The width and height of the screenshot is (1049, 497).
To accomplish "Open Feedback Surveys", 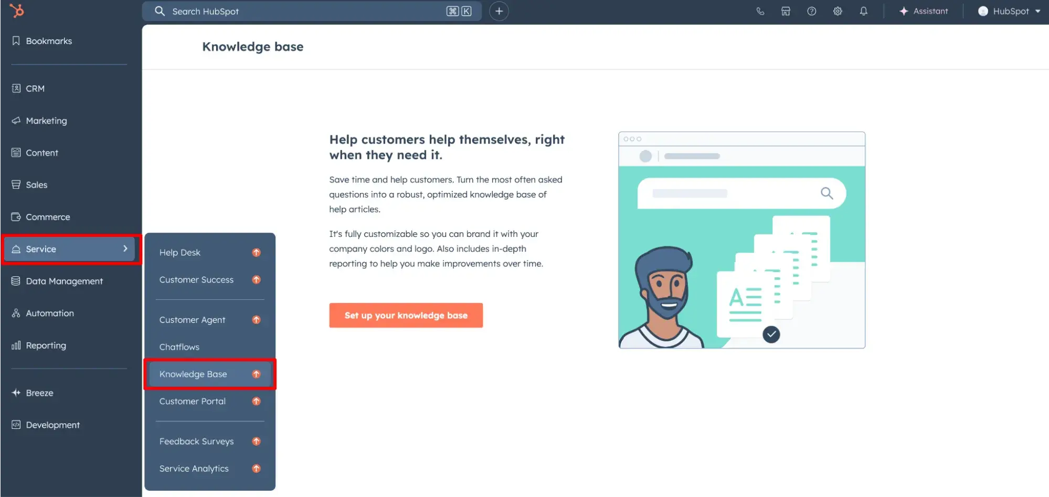I will click(x=196, y=441).
